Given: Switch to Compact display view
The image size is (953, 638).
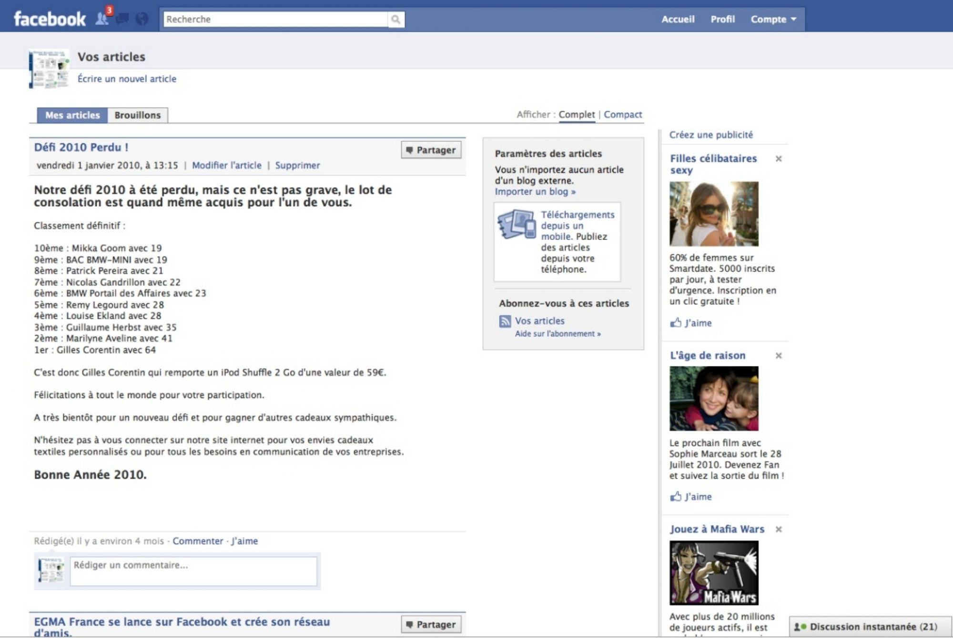Looking at the screenshot, I should (622, 115).
